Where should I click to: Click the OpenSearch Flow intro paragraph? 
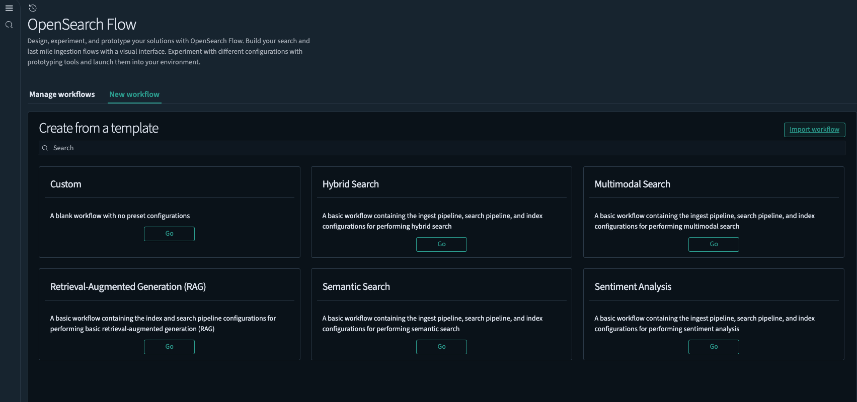(169, 52)
